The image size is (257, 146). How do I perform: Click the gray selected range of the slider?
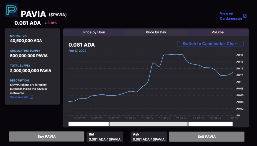tap(148, 124)
